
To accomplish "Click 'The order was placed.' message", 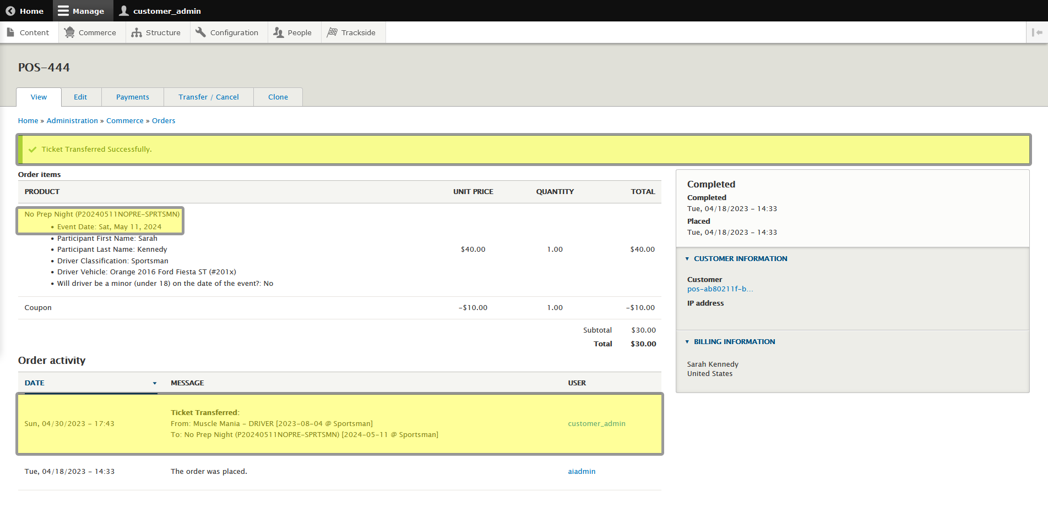I will pyautogui.click(x=209, y=471).
